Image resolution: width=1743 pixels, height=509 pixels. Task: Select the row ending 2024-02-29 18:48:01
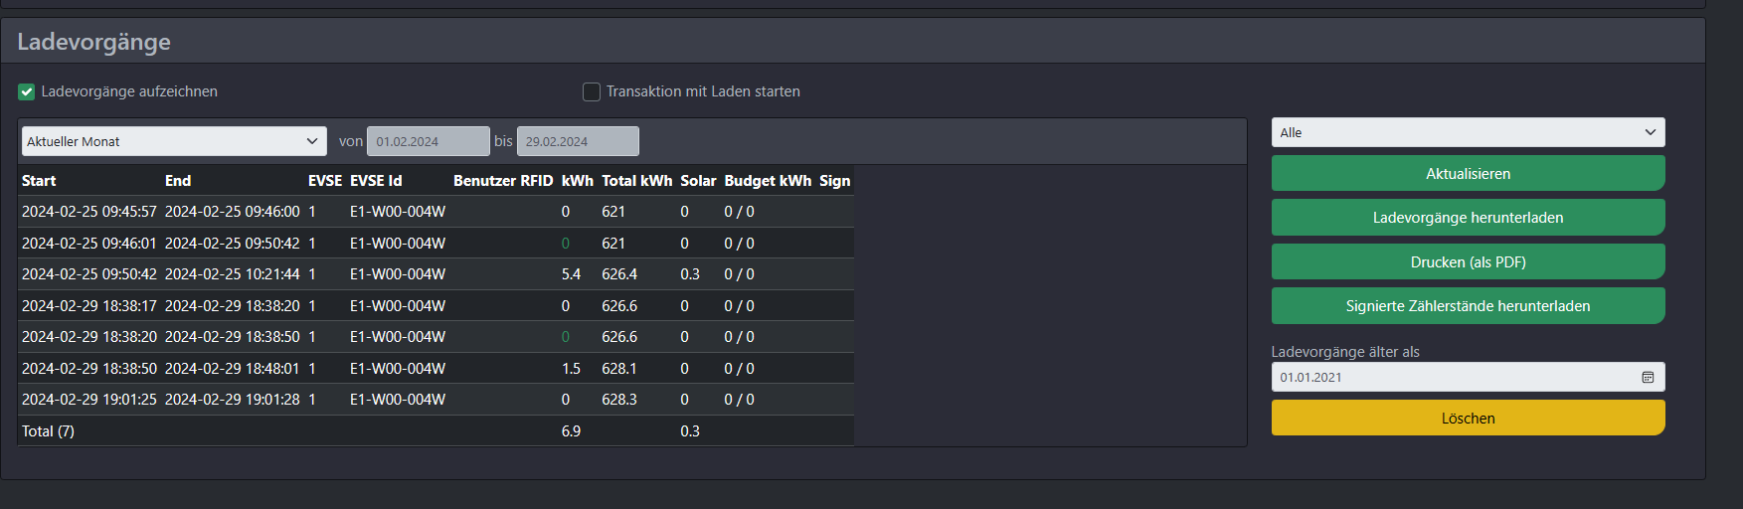point(436,368)
